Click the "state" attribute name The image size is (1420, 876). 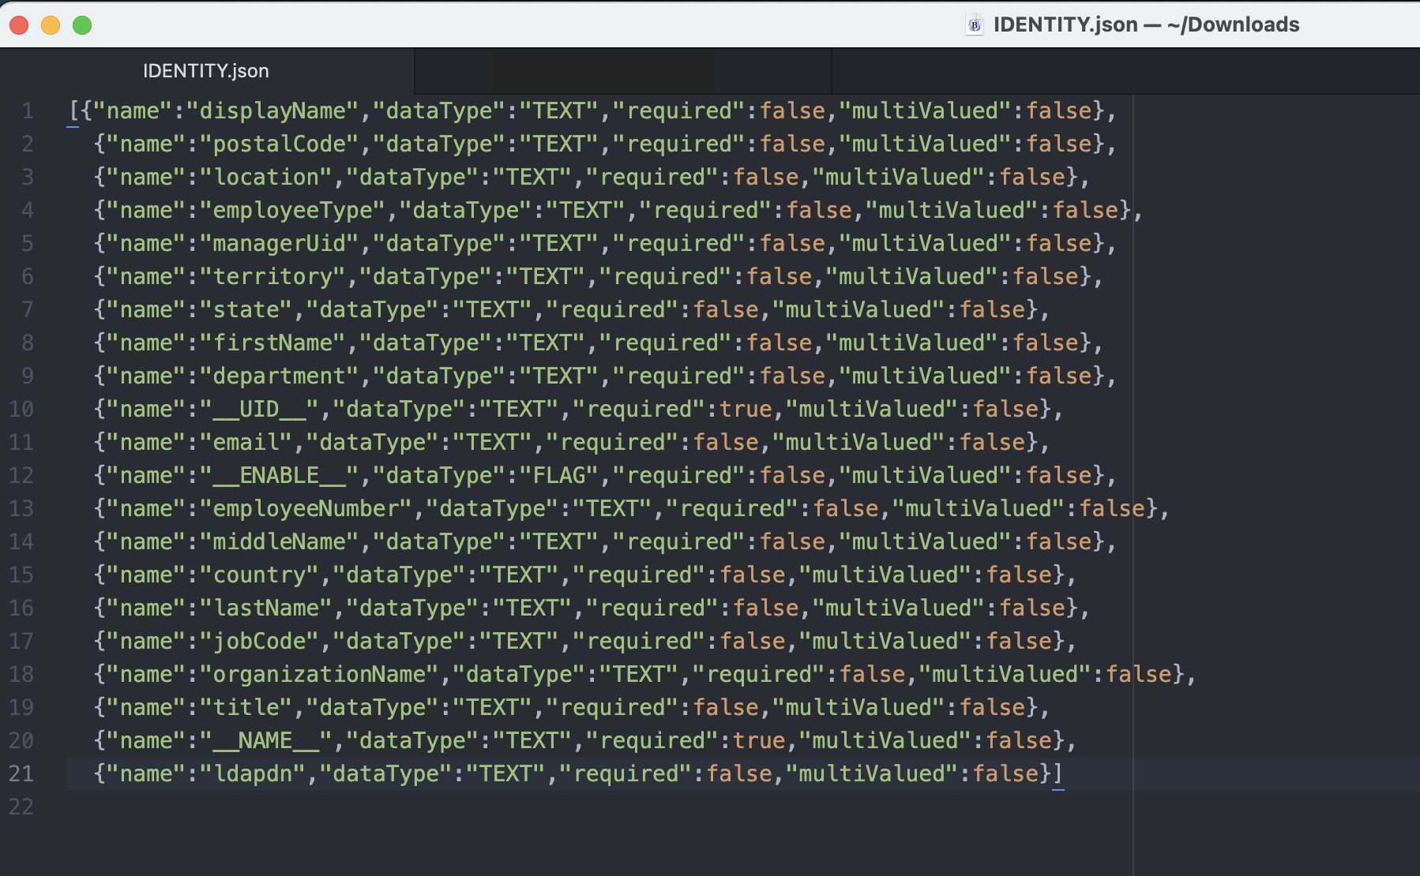(x=247, y=310)
